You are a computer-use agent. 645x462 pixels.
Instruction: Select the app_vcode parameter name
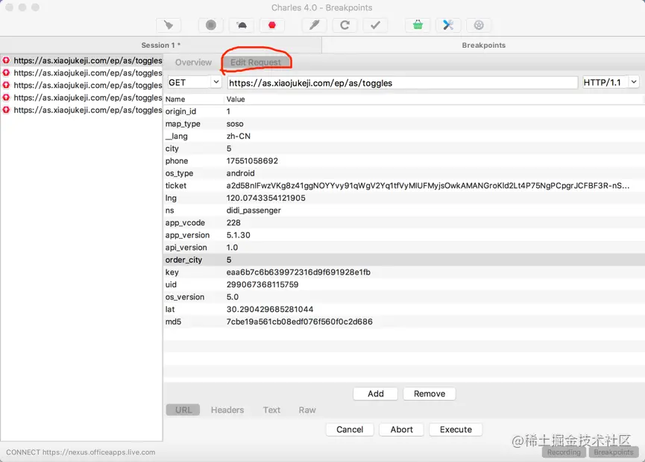[185, 222]
